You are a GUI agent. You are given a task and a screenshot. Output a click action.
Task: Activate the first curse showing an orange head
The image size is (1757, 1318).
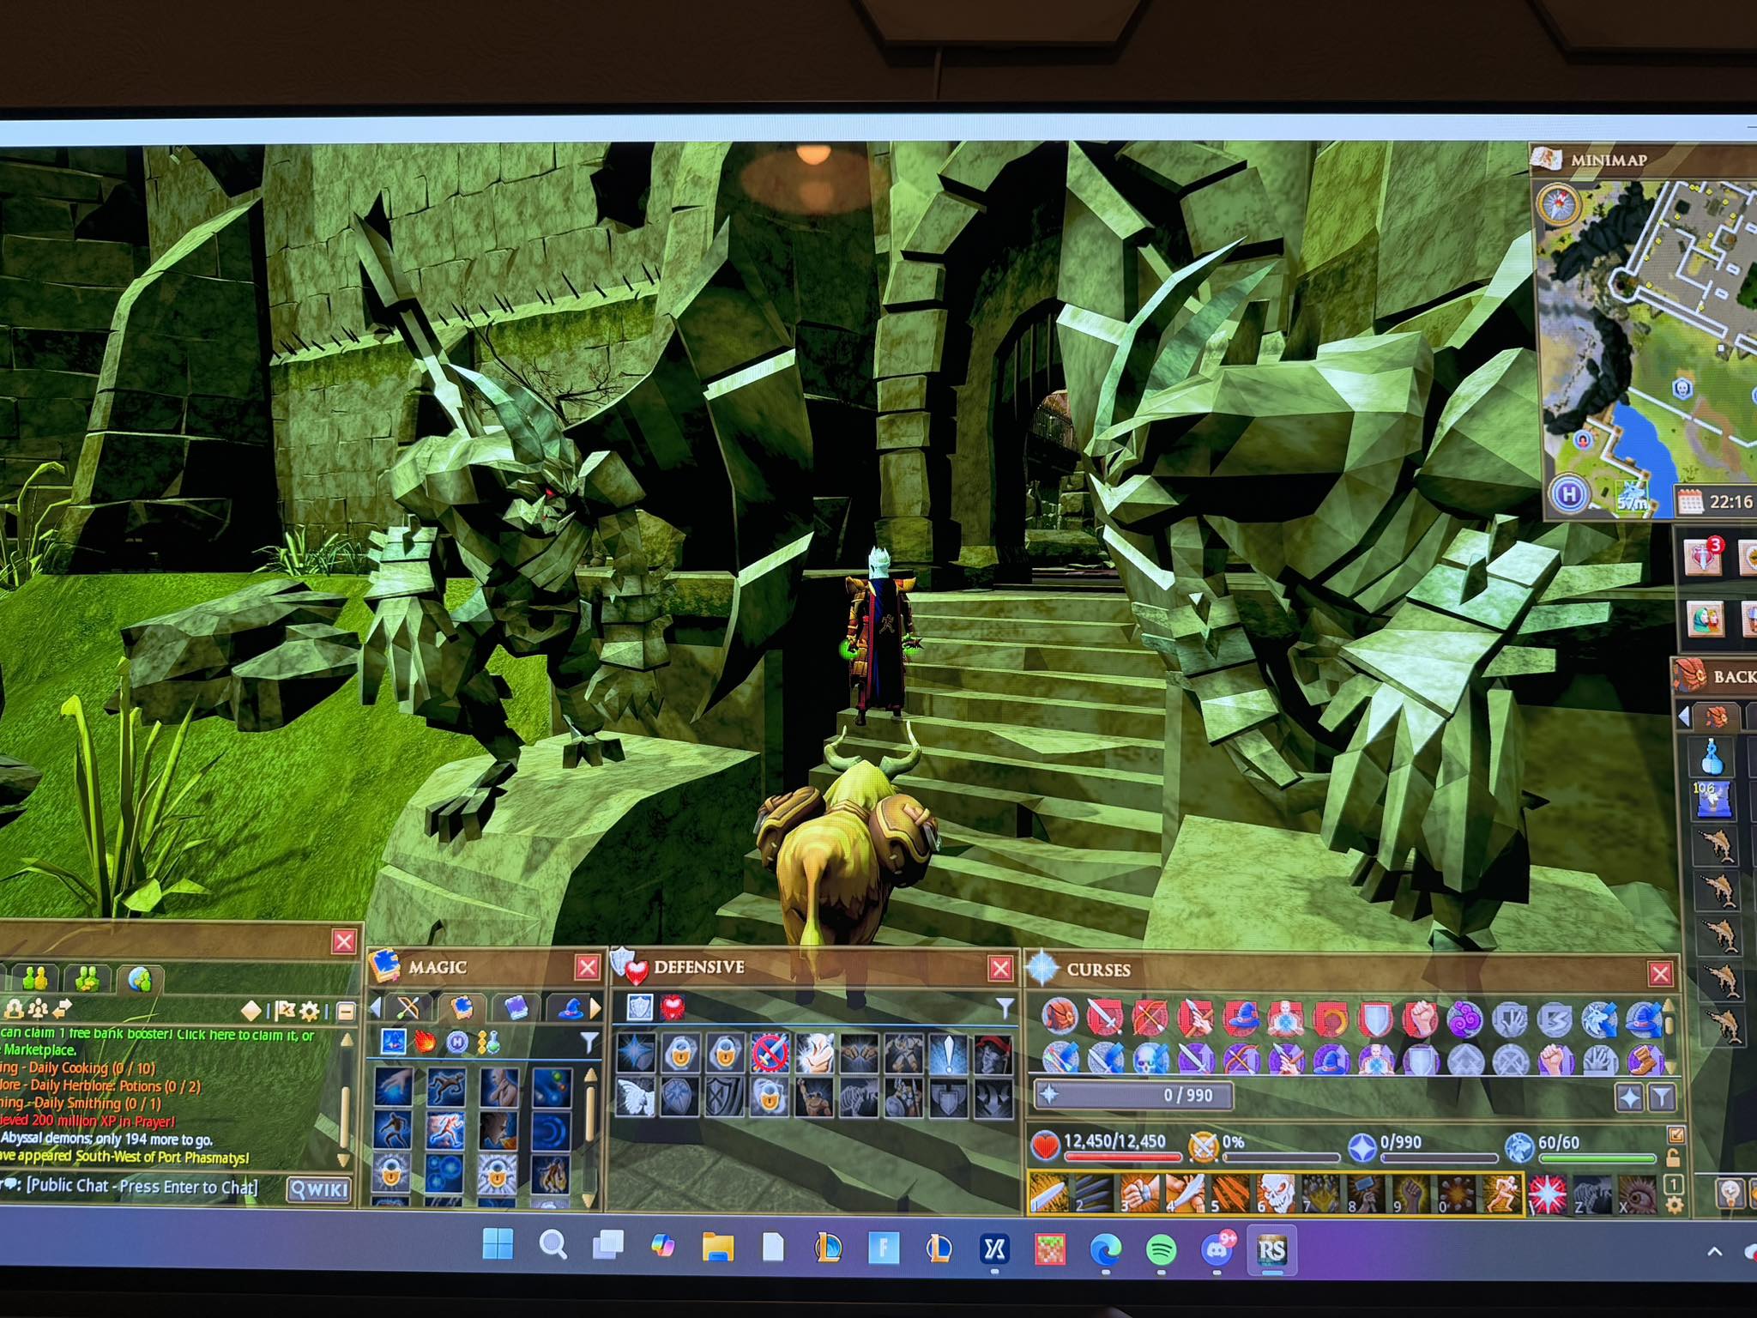tap(1060, 1016)
